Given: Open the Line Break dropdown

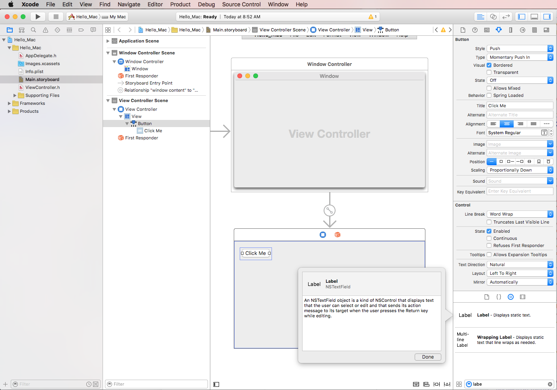Looking at the screenshot, I should click(520, 214).
